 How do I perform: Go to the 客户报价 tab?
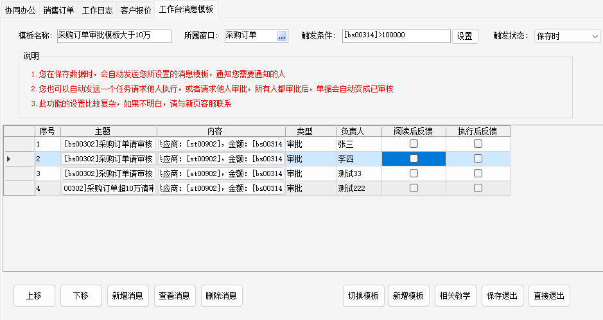(x=136, y=10)
